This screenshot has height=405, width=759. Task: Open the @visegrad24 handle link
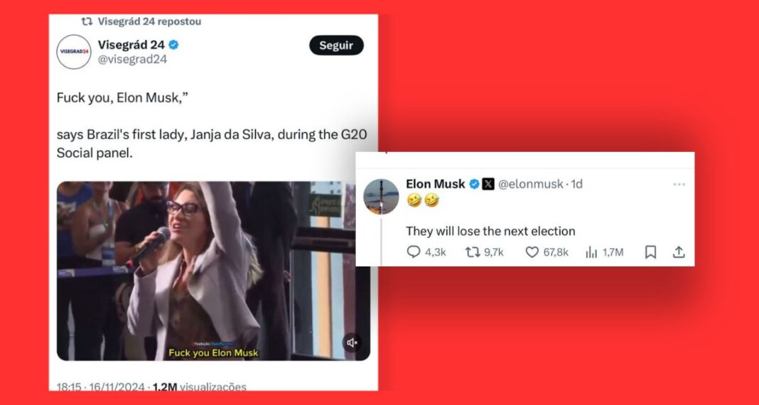point(132,60)
